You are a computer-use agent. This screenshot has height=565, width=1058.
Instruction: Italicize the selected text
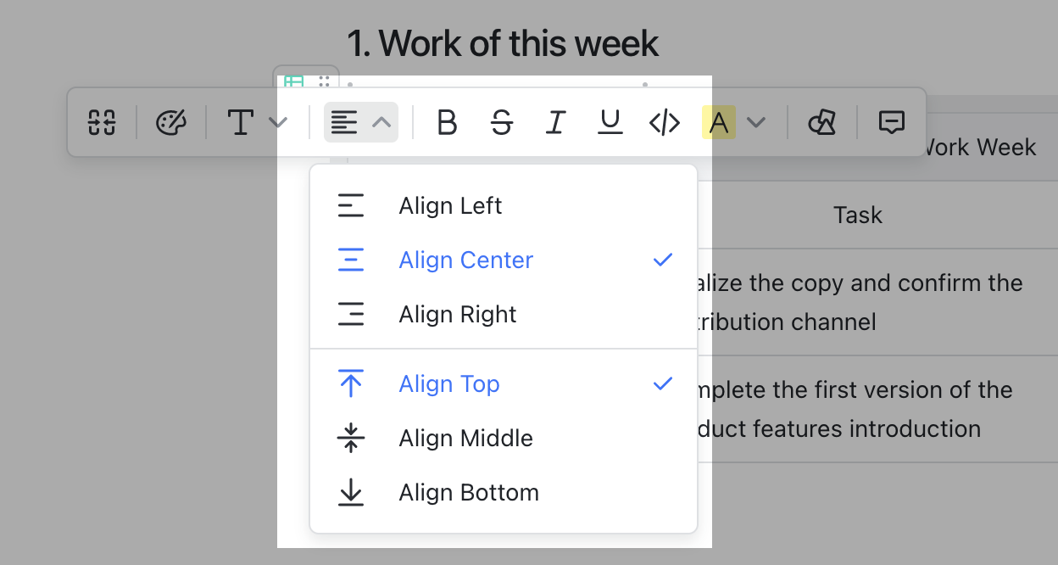[555, 122]
